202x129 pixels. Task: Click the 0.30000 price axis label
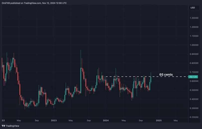pyautogui.click(x=194, y=108)
